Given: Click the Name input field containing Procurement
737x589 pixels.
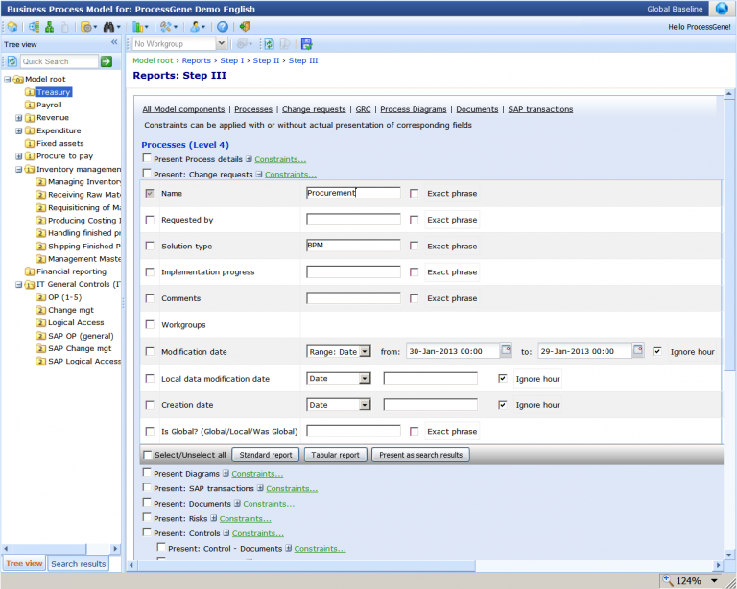Looking at the screenshot, I should pos(353,193).
